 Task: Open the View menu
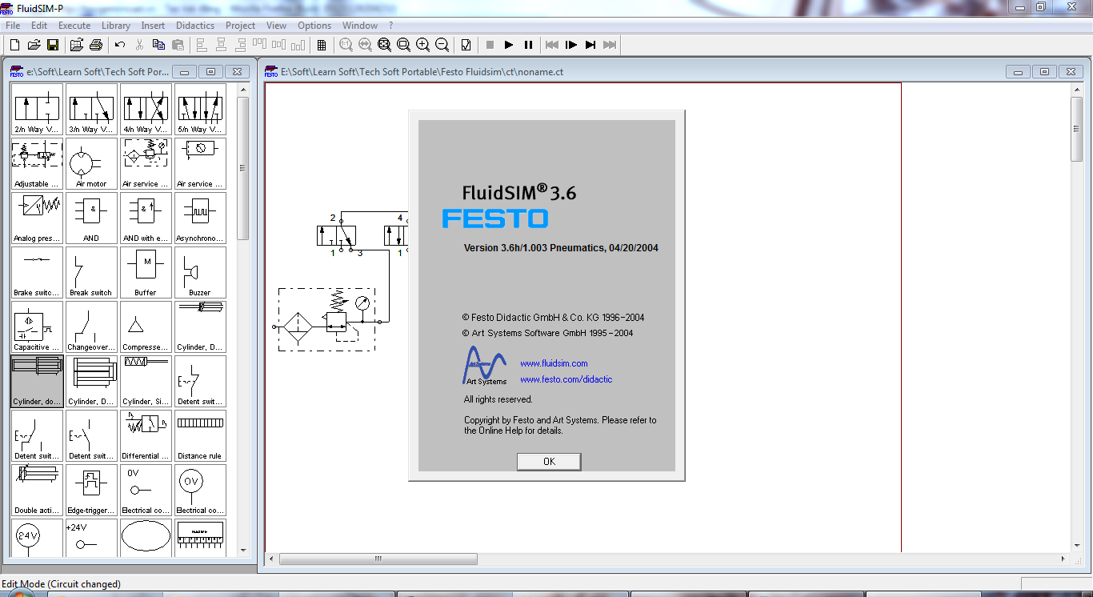click(x=276, y=26)
